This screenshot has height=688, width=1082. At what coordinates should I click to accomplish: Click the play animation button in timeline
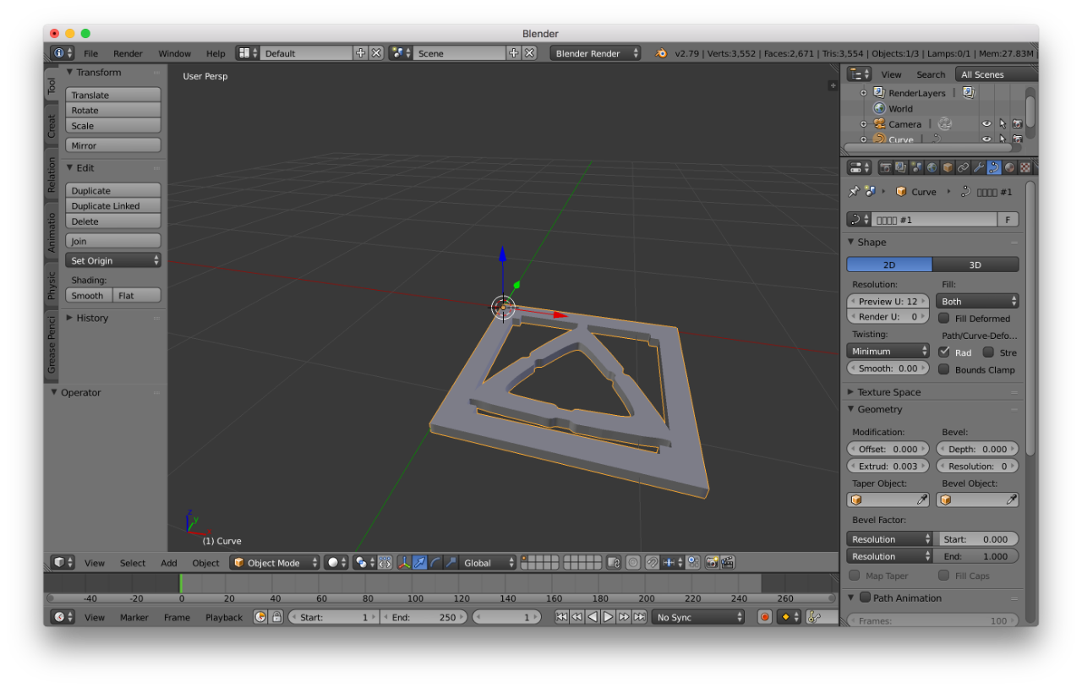tap(608, 617)
